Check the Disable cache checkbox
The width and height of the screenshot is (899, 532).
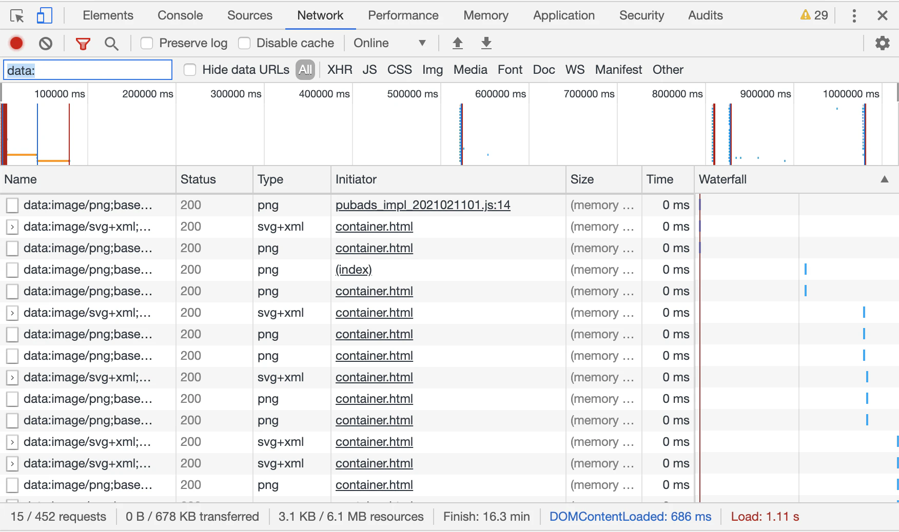[244, 43]
